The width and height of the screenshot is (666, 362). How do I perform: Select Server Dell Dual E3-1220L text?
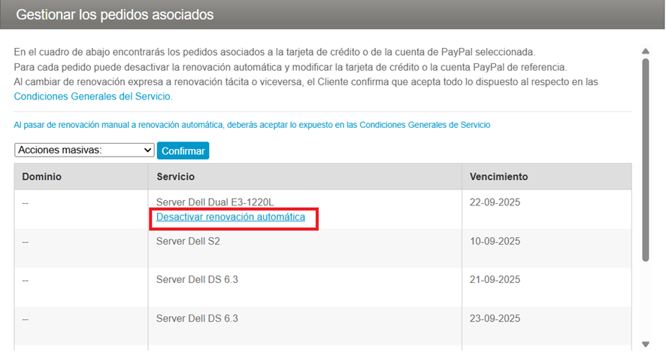pyautogui.click(x=215, y=202)
